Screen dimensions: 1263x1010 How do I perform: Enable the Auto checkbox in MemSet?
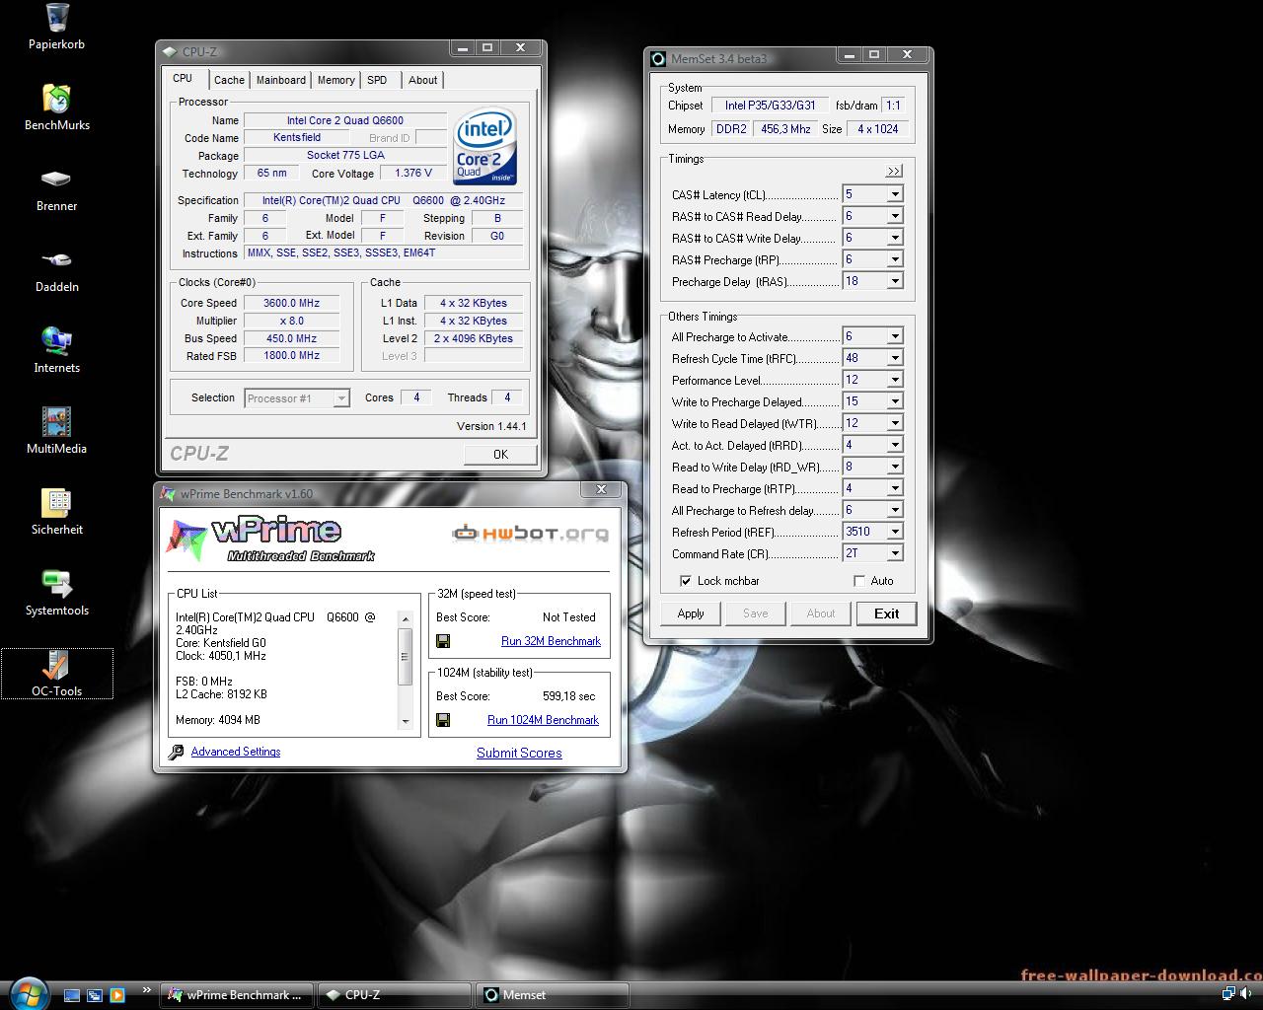[x=859, y=581]
